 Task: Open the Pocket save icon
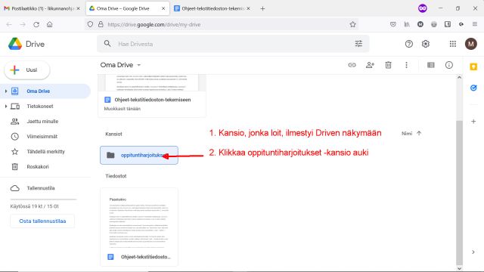click(x=393, y=24)
